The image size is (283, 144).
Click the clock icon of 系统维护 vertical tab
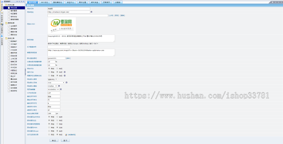coord(2,2)
